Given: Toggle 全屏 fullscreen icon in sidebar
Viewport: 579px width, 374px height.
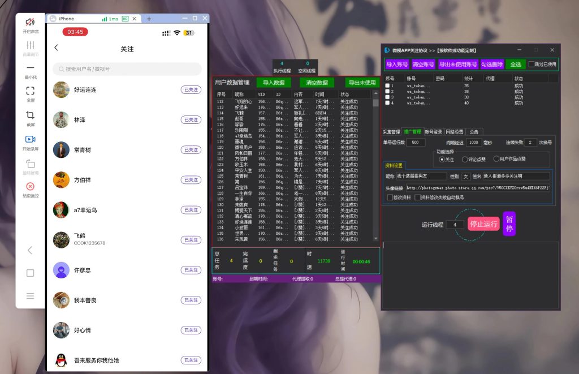Looking at the screenshot, I should (31, 91).
